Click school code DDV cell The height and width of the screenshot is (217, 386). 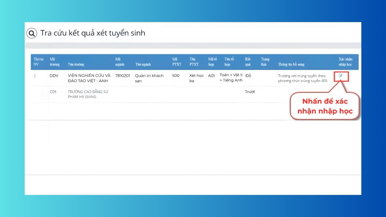point(54,76)
